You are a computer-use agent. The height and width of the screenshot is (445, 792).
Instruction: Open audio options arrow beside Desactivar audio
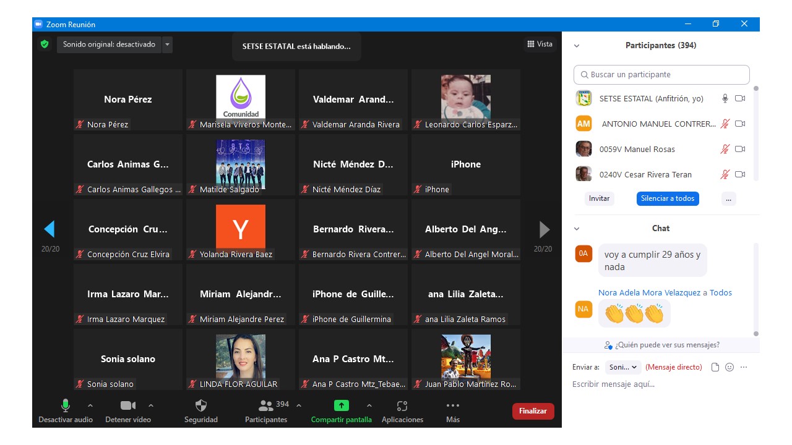(x=90, y=405)
